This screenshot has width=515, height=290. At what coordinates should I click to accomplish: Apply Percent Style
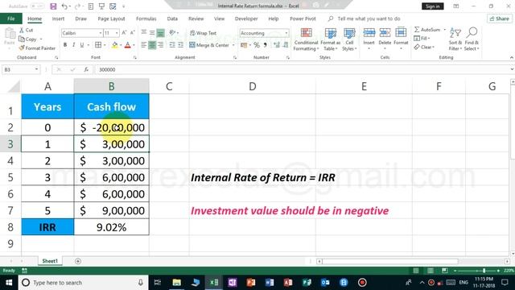(x=256, y=45)
